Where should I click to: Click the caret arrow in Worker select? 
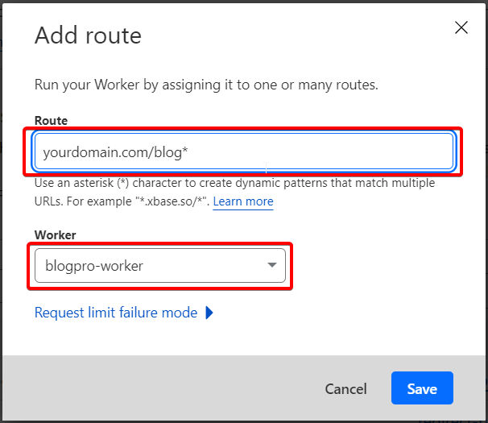(x=272, y=265)
